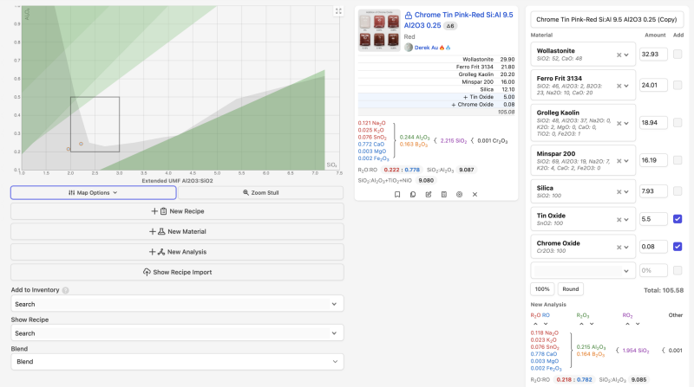Open the Map Options dropdown
The image size is (694, 387).
[94, 192]
